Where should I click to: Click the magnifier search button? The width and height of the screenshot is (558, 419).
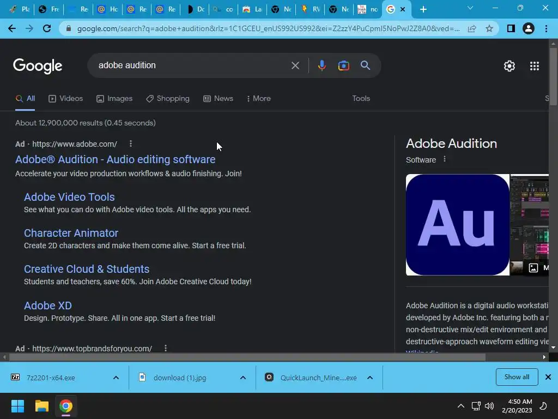pyautogui.click(x=365, y=65)
